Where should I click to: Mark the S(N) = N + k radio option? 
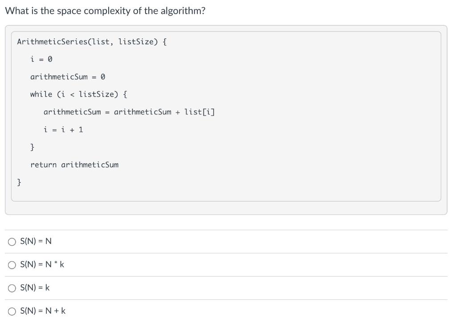12,311
